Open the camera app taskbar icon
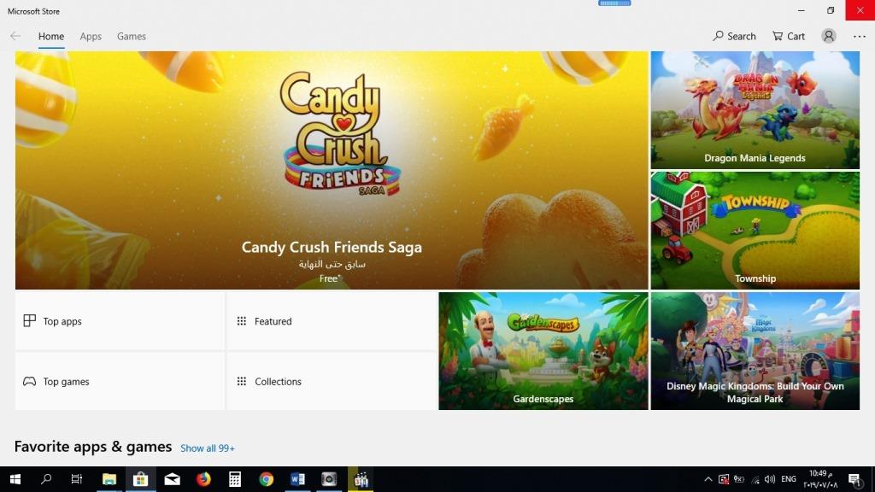The width and height of the screenshot is (875, 492). [329, 479]
